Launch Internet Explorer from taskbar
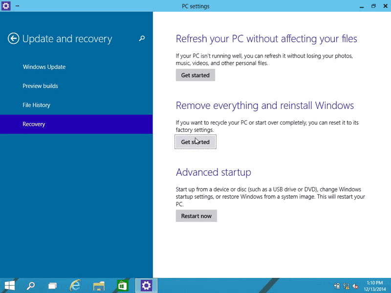Image resolution: width=391 pixels, height=293 pixels. point(75,286)
